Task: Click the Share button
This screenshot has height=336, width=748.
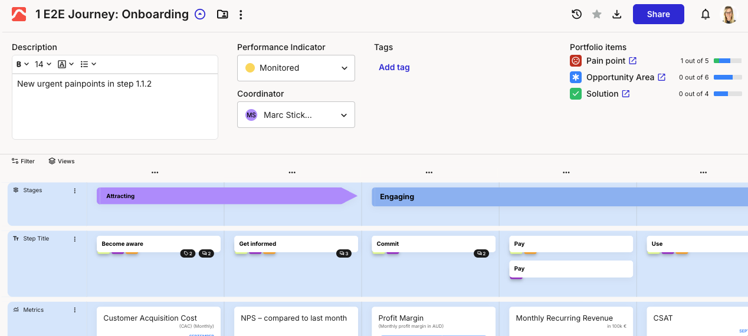Action: tap(658, 14)
